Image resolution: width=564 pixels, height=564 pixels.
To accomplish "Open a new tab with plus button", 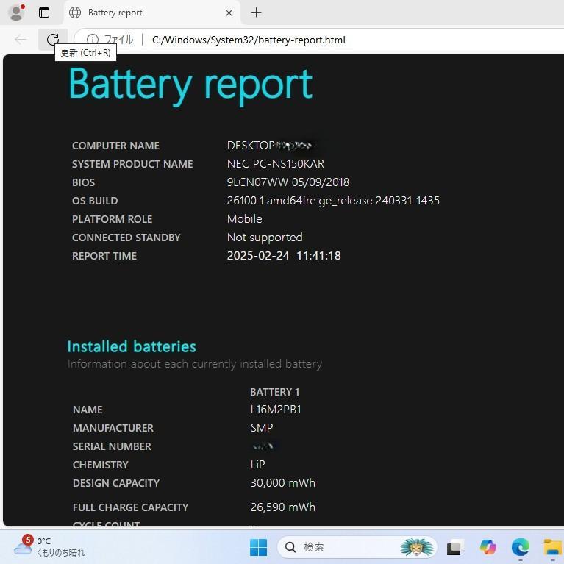I will 256,13.
